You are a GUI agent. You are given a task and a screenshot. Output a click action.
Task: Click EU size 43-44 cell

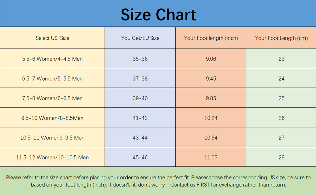(x=140, y=137)
